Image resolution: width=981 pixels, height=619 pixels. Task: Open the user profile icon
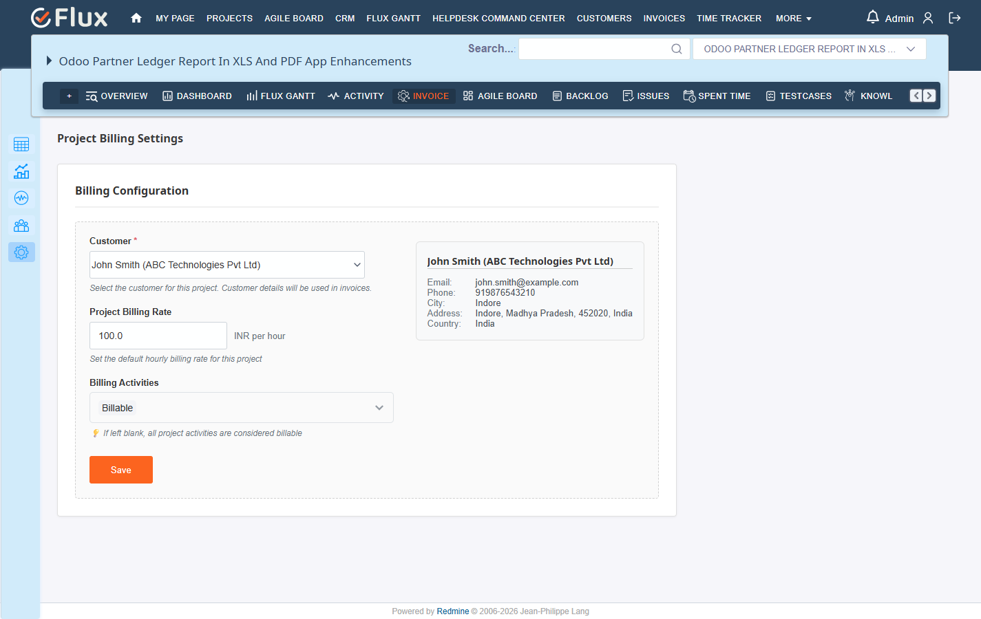tap(928, 18)
